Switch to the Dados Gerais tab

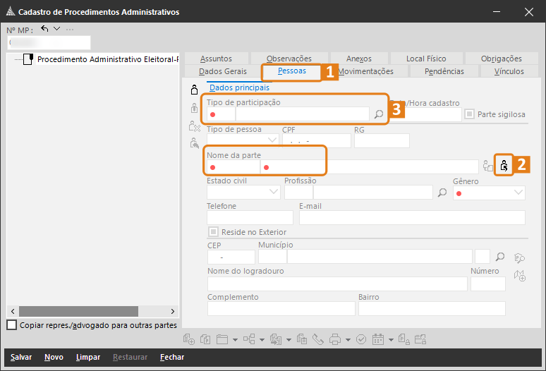[223, 71]
